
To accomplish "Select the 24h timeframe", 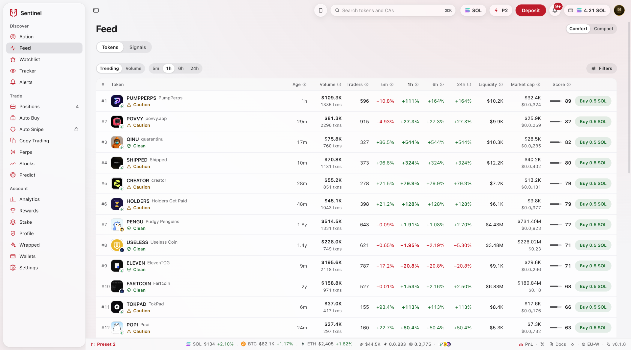I will click(x=195, y=69).
